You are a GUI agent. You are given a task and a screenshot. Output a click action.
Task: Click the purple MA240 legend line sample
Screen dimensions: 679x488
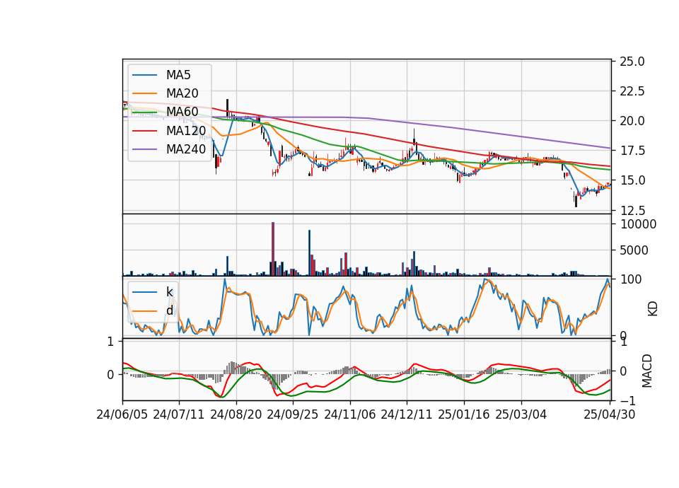[x=144, y=149]
